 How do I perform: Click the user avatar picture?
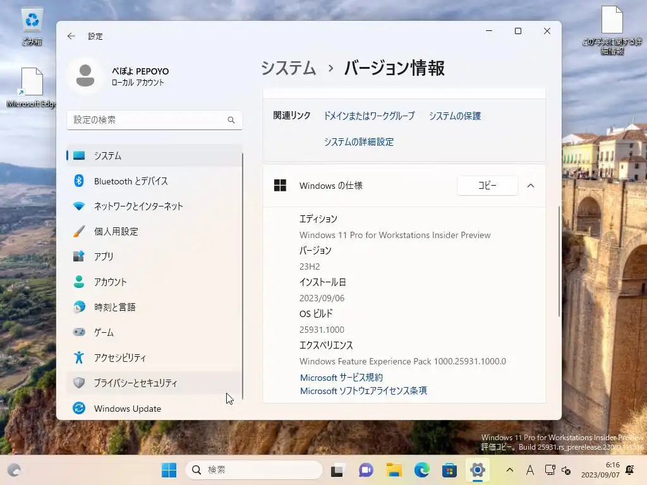(x=85, y=76)
